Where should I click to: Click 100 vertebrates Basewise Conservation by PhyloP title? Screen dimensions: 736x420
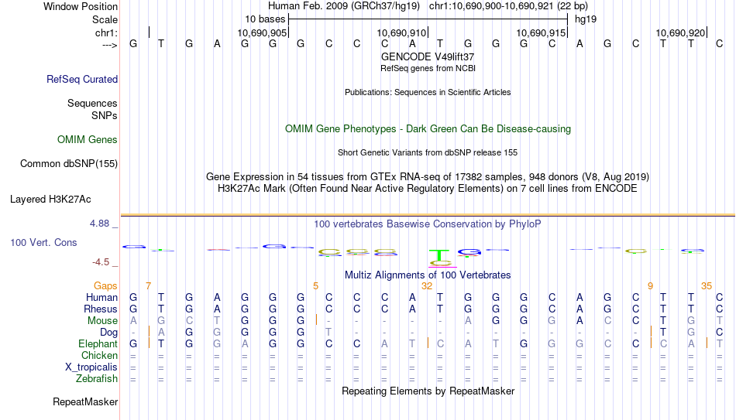click(x=428, y=224)
